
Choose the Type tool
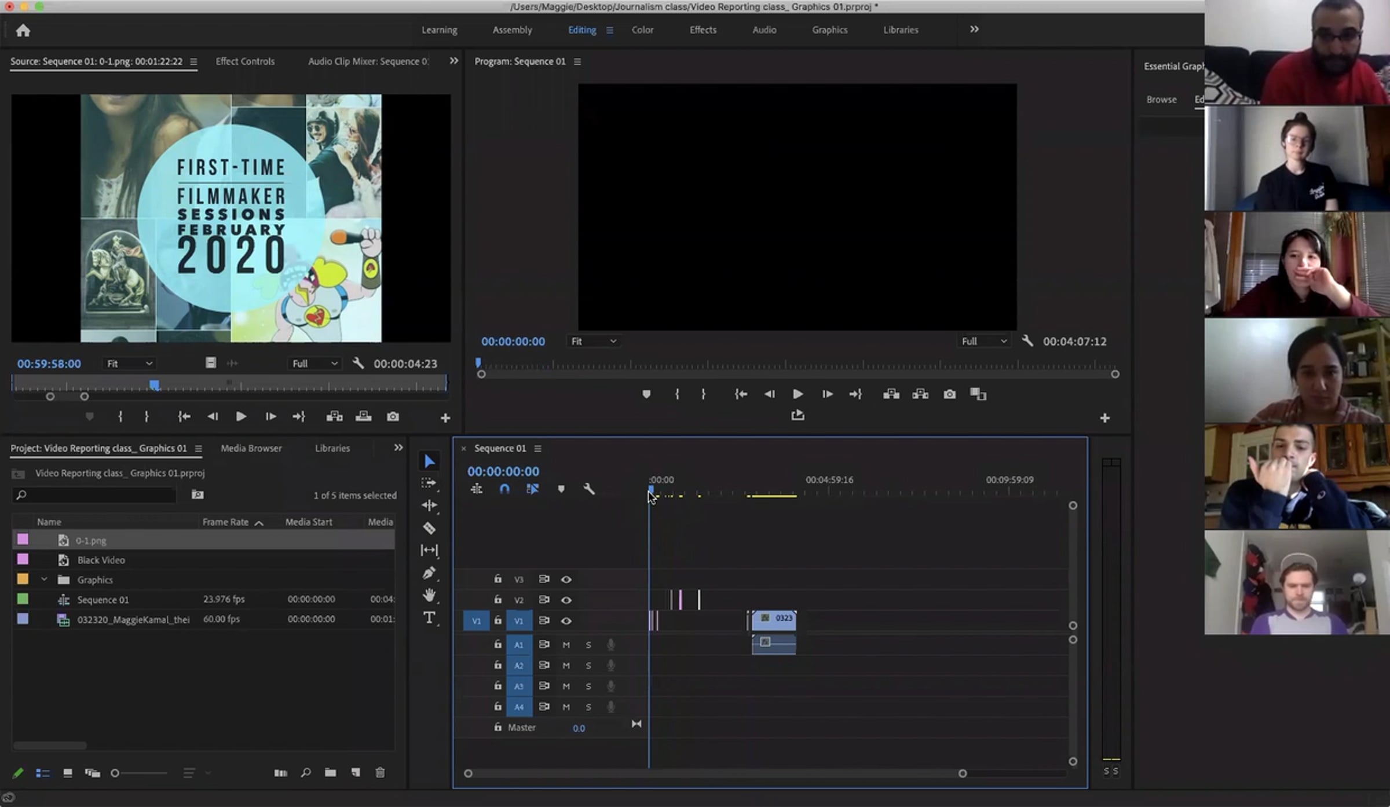tap(429, 618)
